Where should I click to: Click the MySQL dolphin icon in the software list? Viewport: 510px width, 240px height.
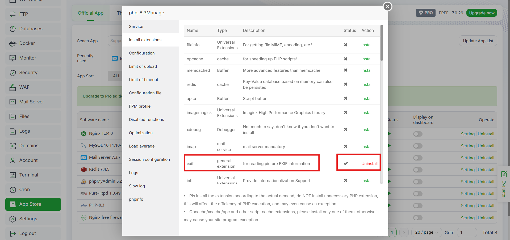pos(84,145)
